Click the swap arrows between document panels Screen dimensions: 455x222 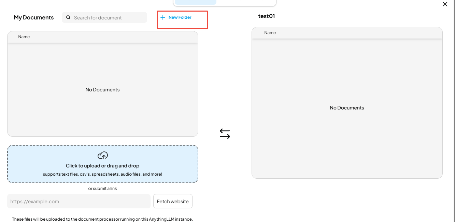coord(225,134)
